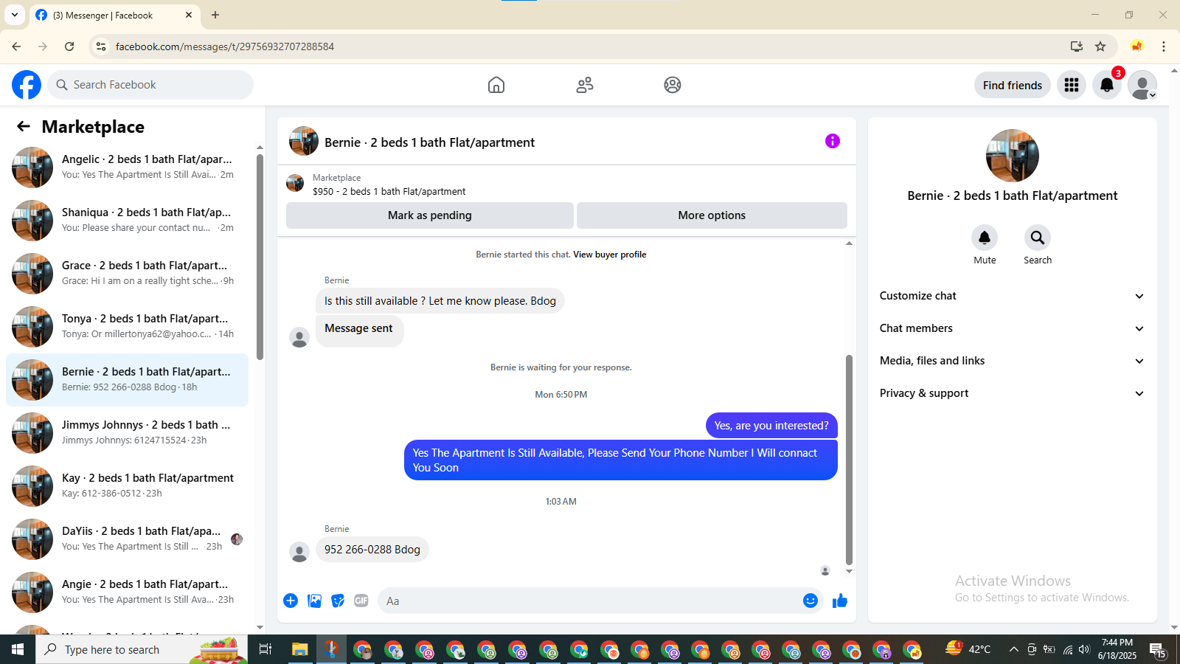This screenshot has width=1180, height=664.
Task: Open Tonya conversation in list
Action: 127,327
